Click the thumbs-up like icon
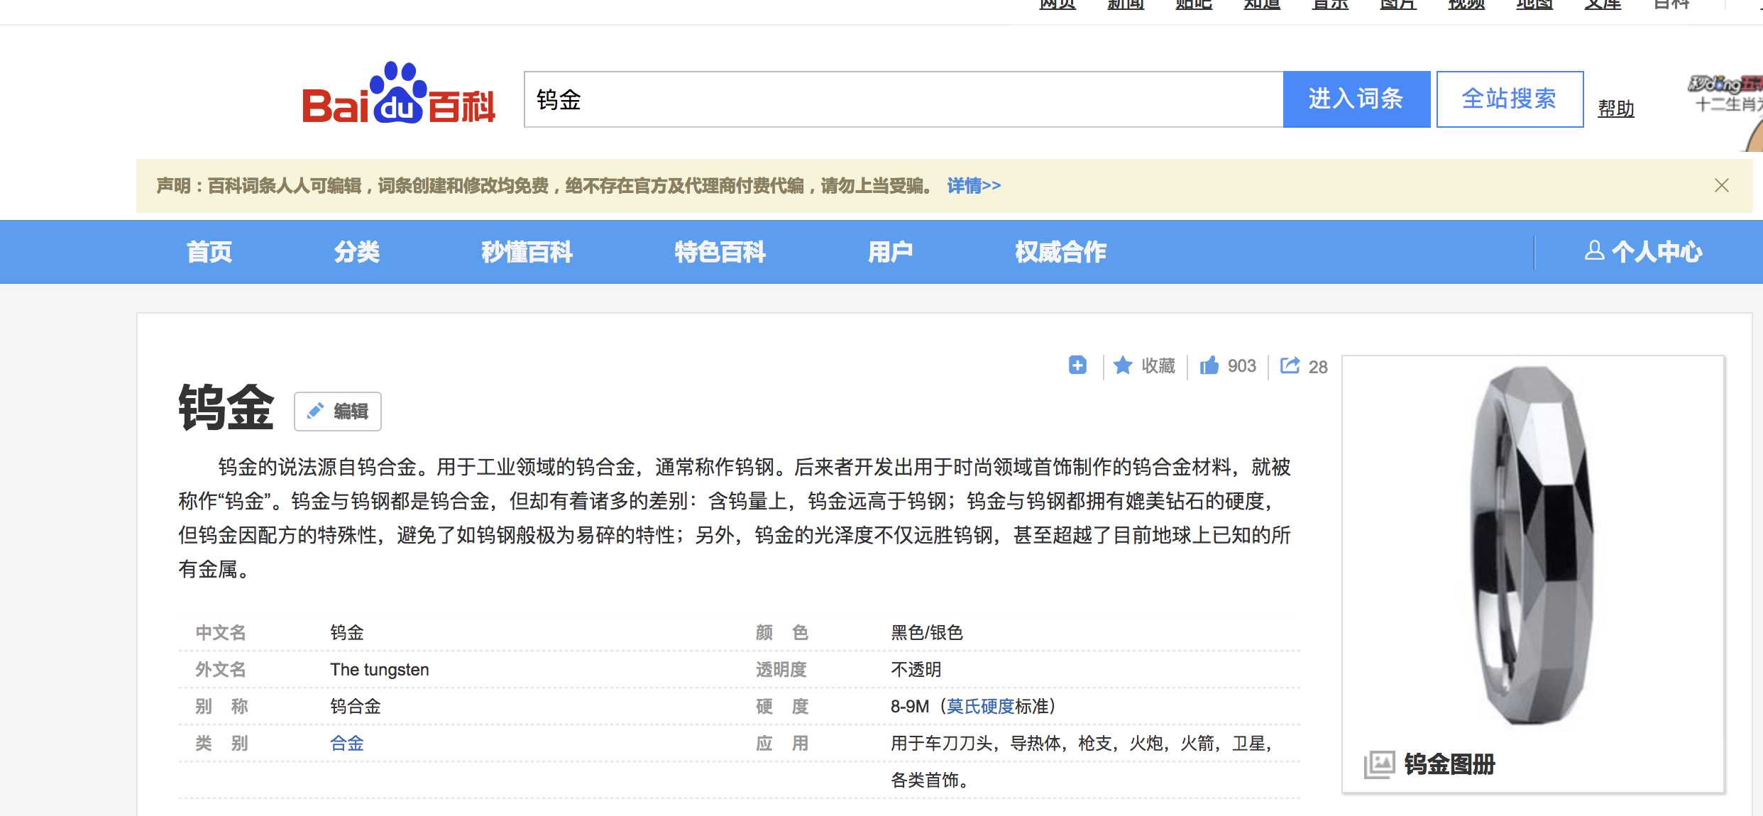Image resolution: width=1763 pixels, height=816 pixels. click(1209, 365)
